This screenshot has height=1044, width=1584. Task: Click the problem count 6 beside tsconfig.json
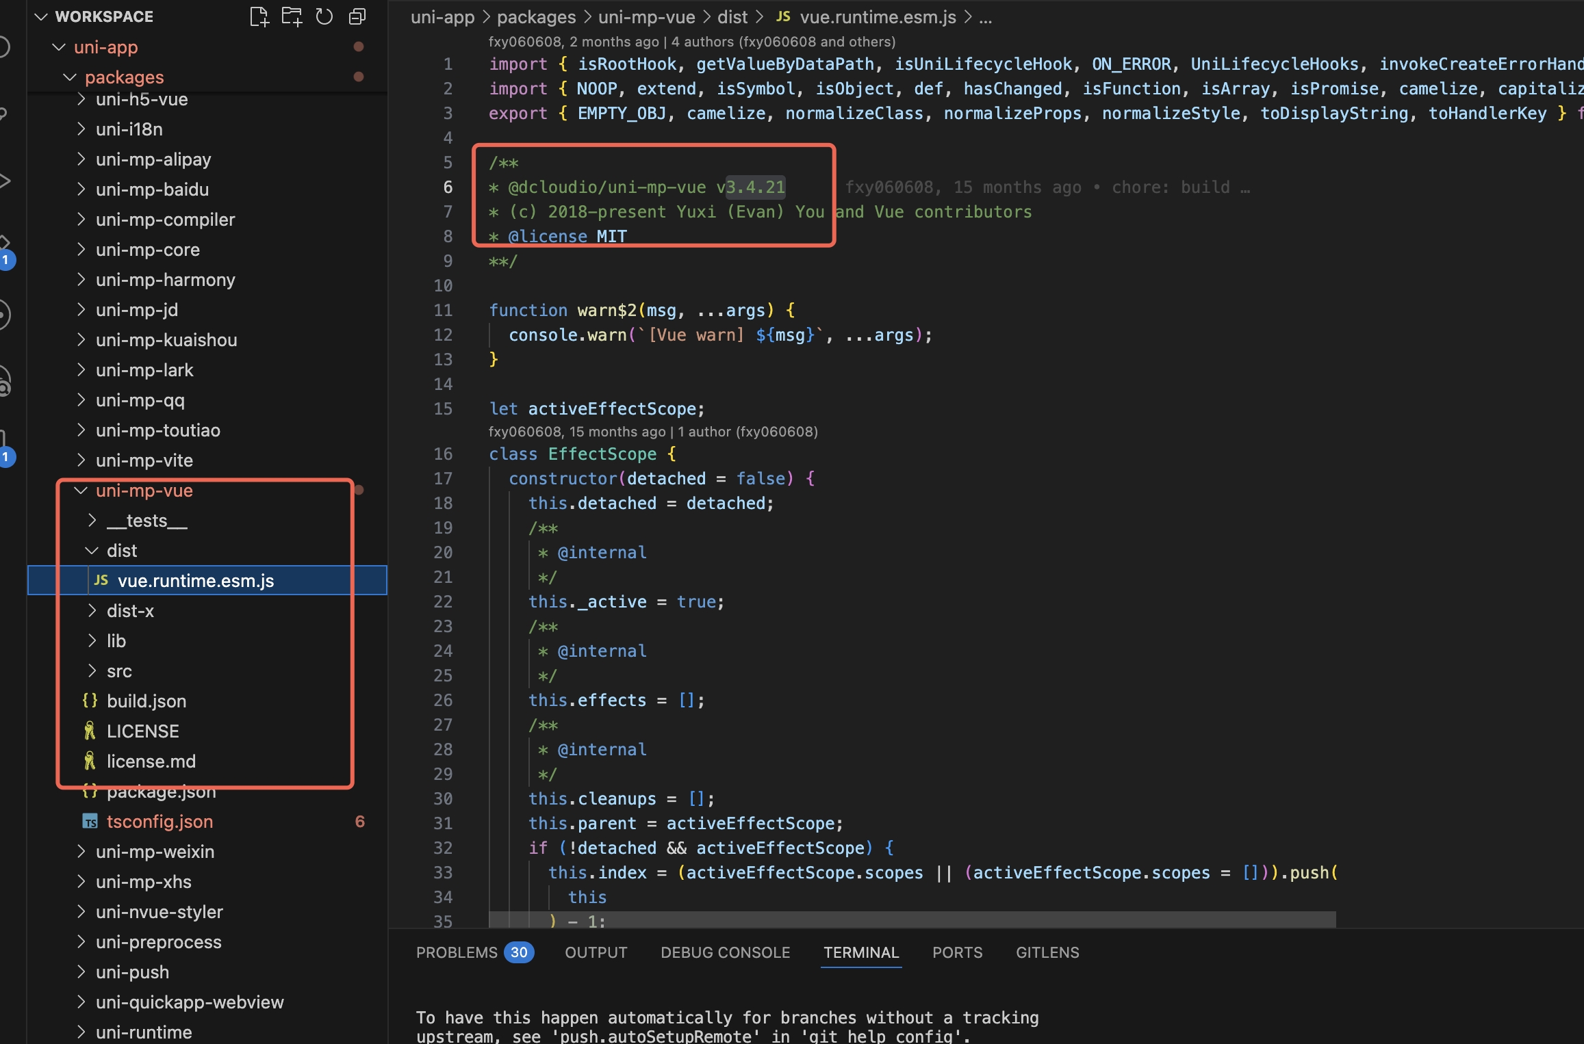point(359,821)
